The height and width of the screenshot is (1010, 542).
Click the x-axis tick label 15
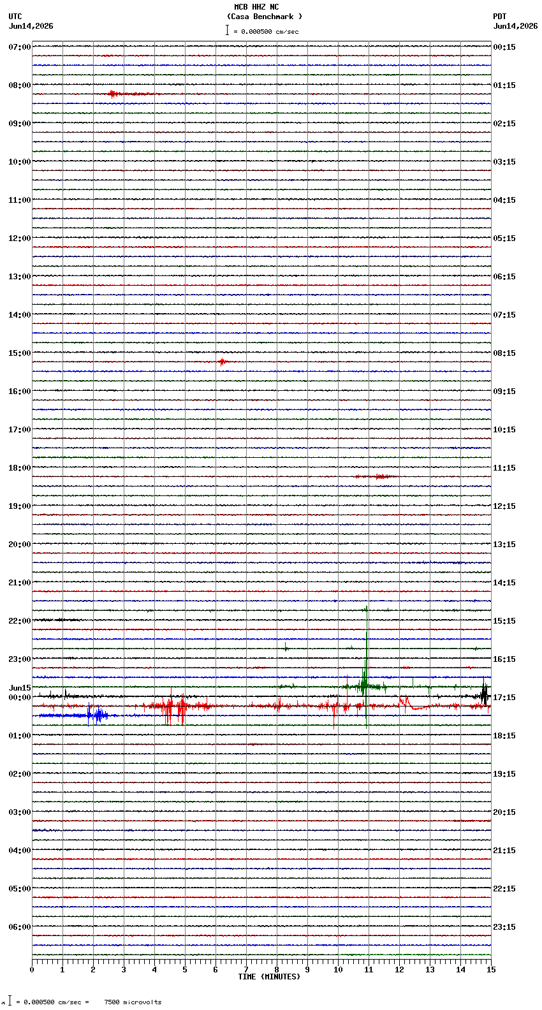coord(491,970)
